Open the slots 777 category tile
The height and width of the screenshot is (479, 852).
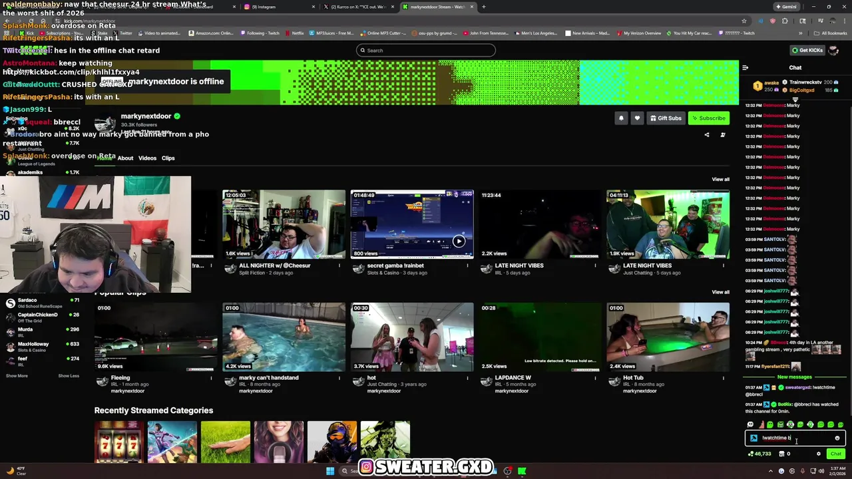119,441
